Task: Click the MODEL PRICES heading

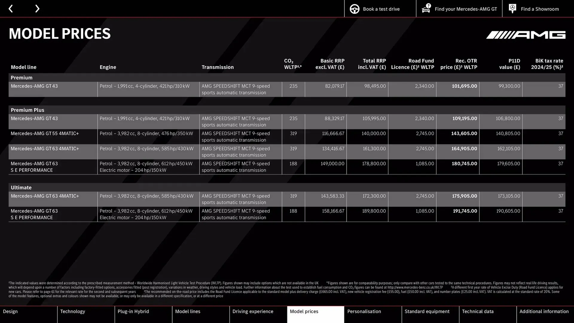Action: (x=60, y=33)
